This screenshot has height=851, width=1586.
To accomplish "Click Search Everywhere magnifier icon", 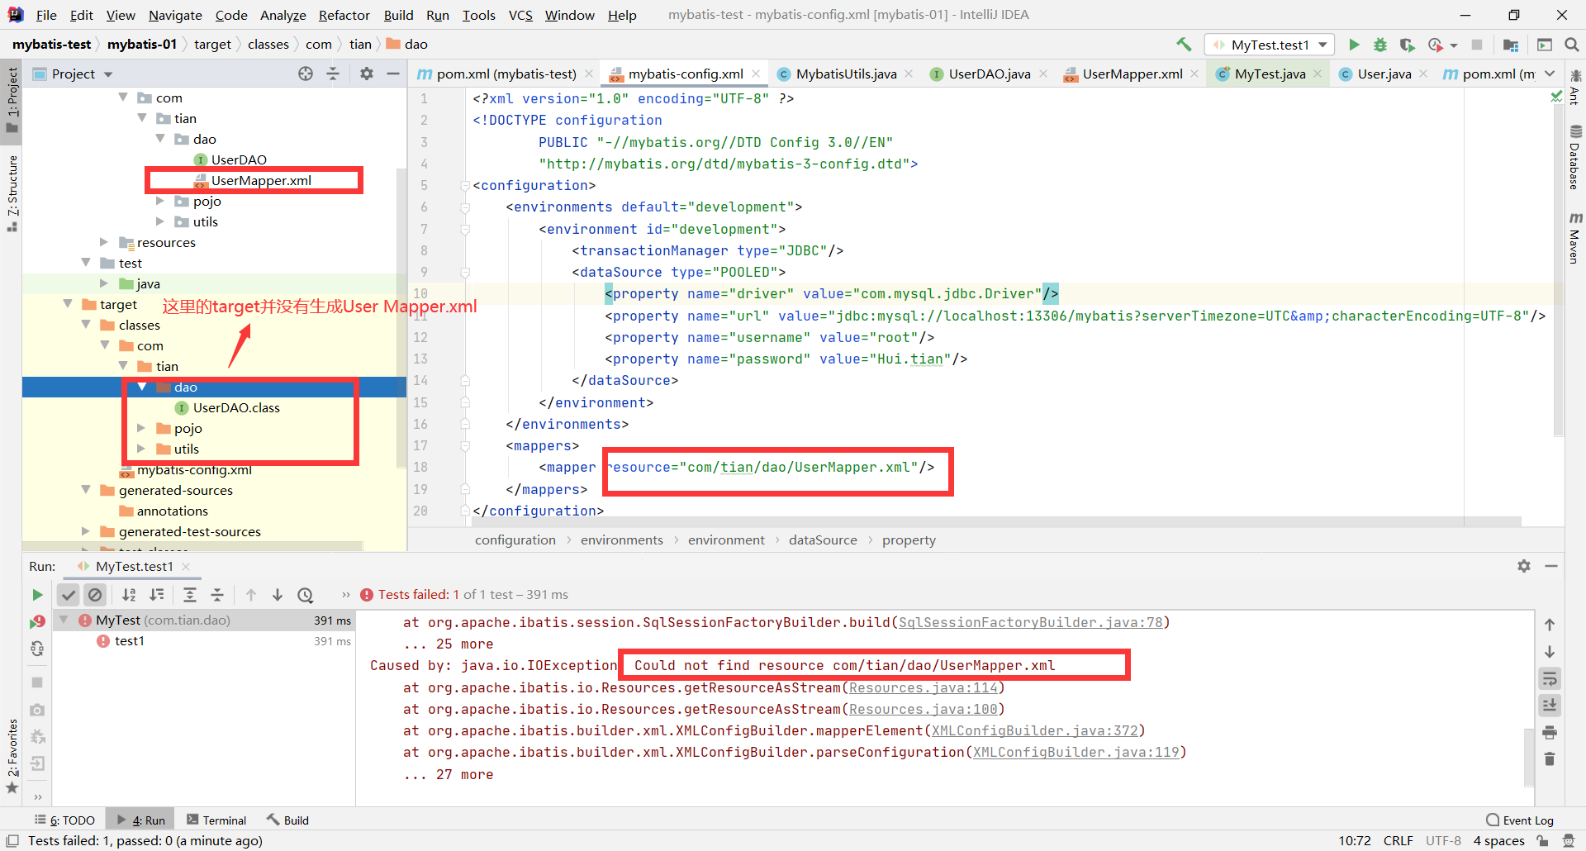I will click(x=1571, y=45).
